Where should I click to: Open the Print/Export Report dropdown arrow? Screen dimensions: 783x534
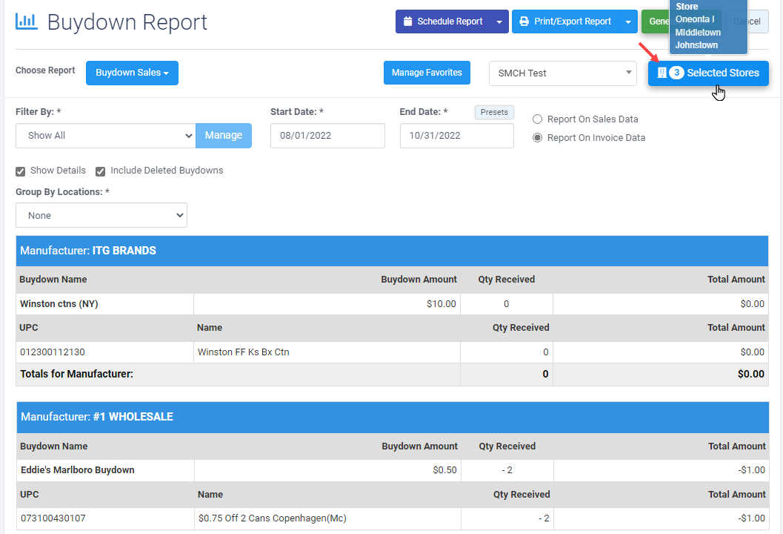628,22
